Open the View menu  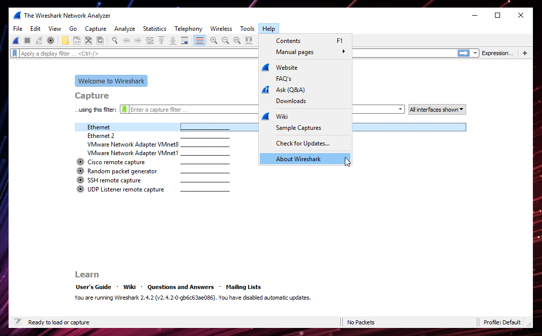pos(55,29)
